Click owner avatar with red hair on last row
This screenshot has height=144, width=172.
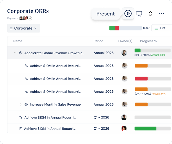pyautogui.click(x=124, y=129)
